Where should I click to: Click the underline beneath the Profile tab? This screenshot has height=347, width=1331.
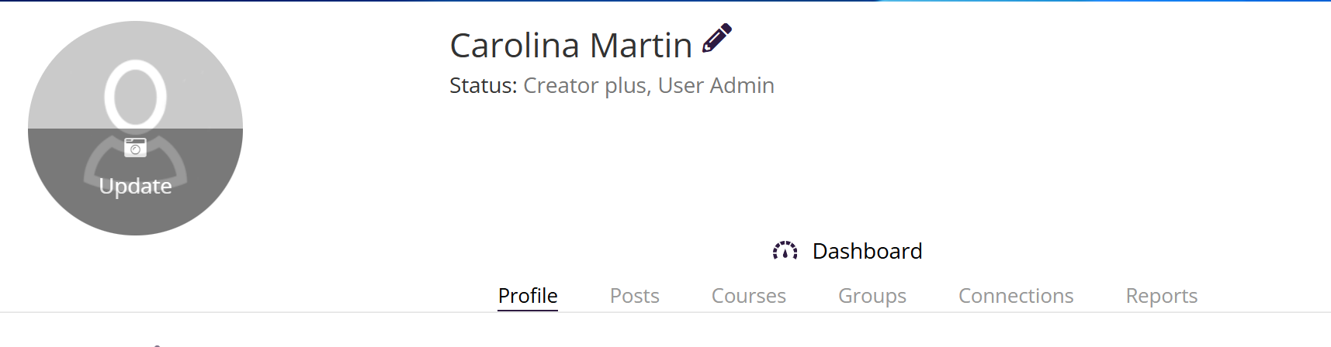coord(528,310)
